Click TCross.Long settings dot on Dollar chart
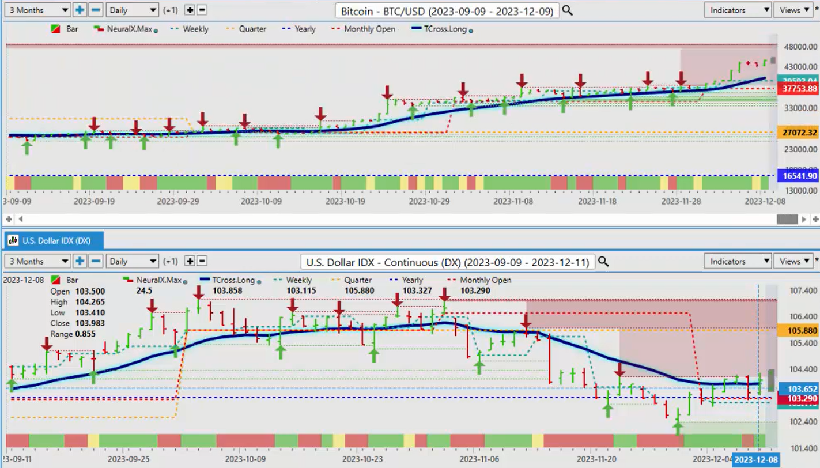This screenshot has width=820, height=468. 258,281
